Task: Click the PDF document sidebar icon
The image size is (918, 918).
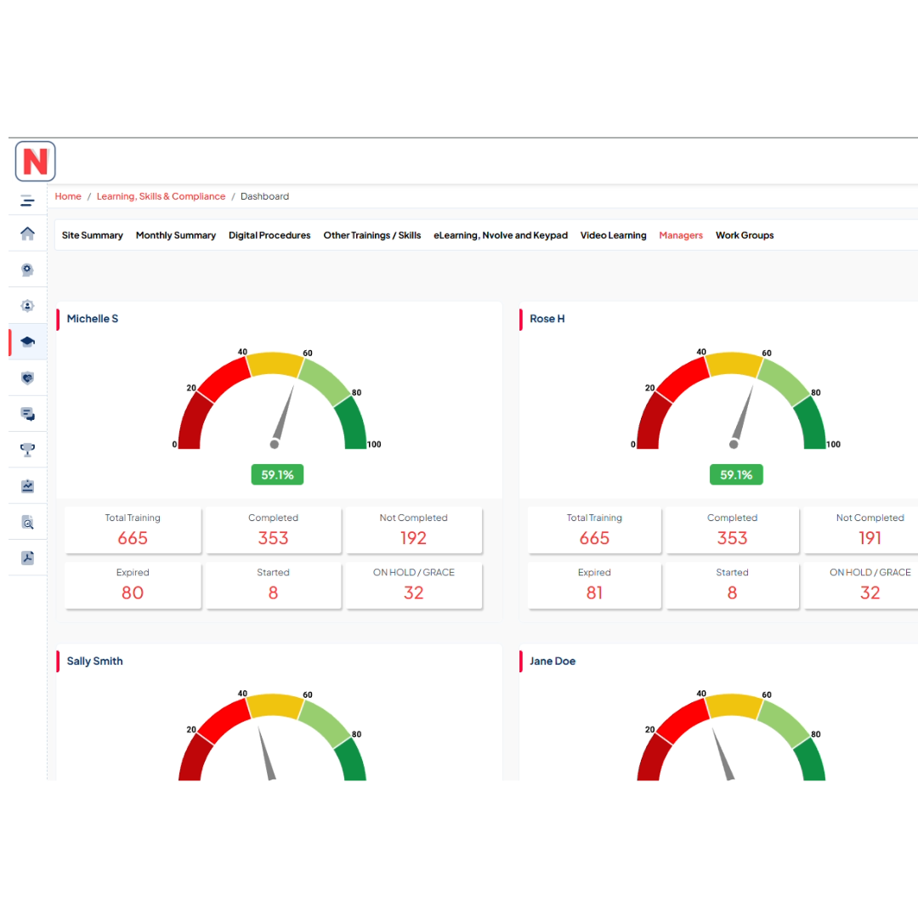Action: 27,558
